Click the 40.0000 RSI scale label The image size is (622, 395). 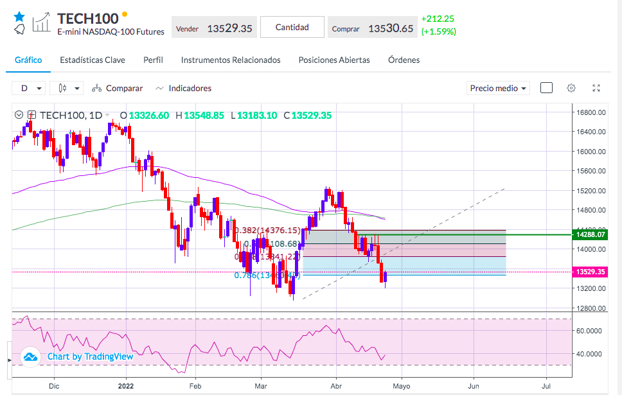pos(589,354)
